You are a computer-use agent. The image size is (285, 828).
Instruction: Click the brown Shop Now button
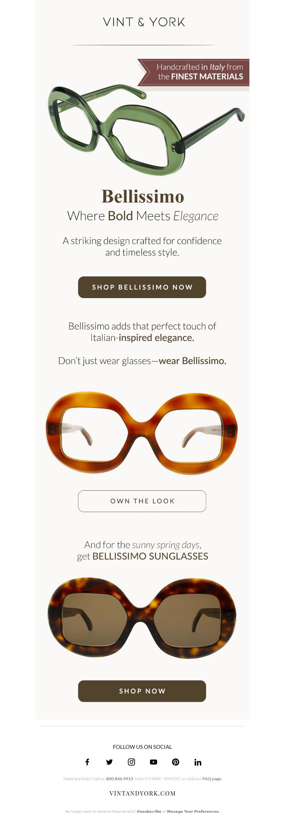pyautogui.click(x=142, y=691)
